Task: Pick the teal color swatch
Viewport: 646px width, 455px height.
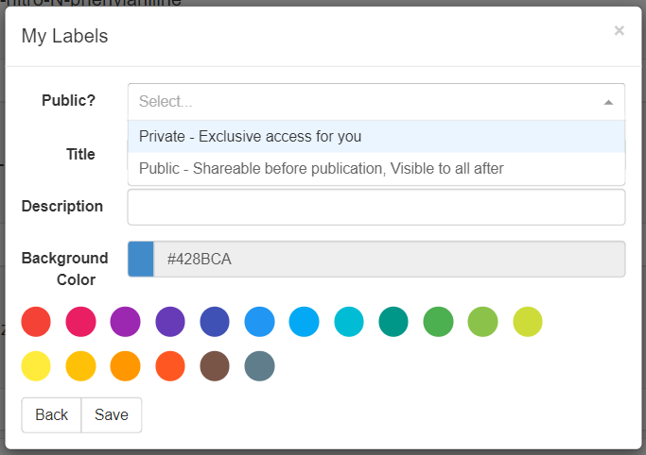Action: coord(393,322)
